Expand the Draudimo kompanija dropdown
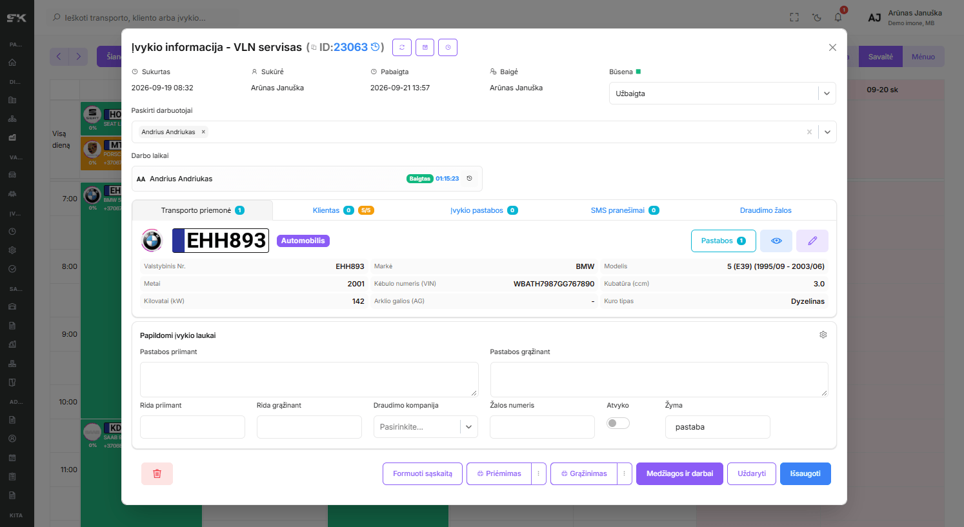This screenshot has height=527, width=964. (469, 427)
